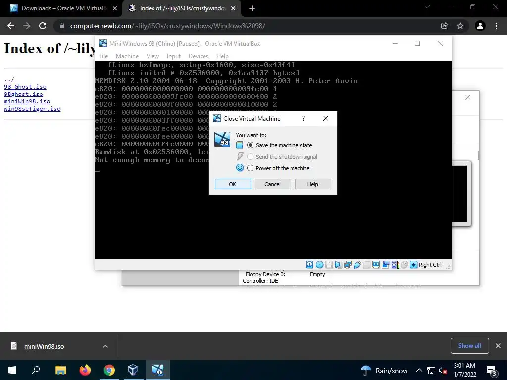Image resolution: width=507 pixels, height=380 pixels.
Task: Click the miniWin98.iso link
Action: pos(27,101)
